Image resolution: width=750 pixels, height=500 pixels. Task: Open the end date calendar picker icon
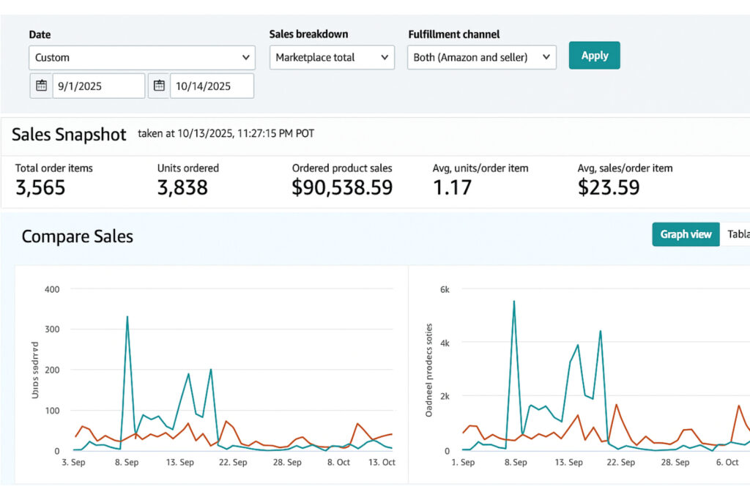(x=159, y=86)
